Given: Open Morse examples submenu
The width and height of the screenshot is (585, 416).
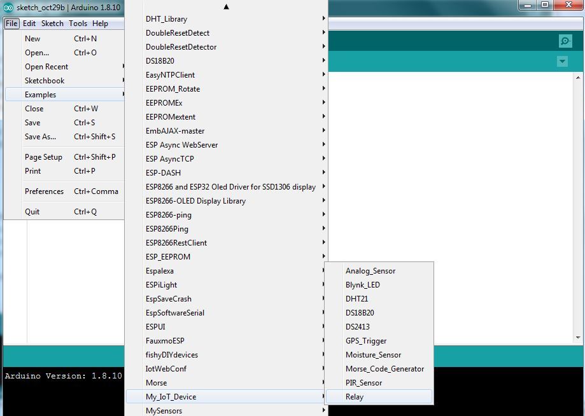Looking at the screenshot, I should tap(225, 383).
